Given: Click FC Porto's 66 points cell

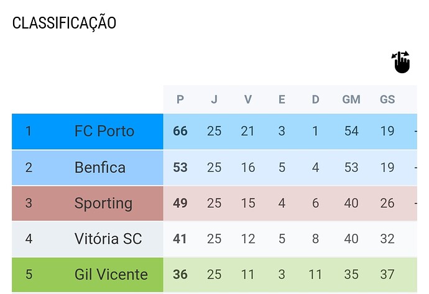Looking at the screenshot, I should (x=180, y=131).
